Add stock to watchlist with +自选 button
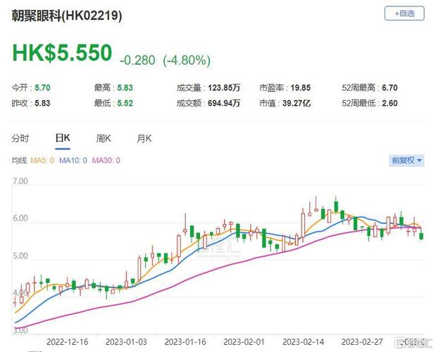Screen dimensions: 436x352 pyautogui.click(x=404, y=13)
